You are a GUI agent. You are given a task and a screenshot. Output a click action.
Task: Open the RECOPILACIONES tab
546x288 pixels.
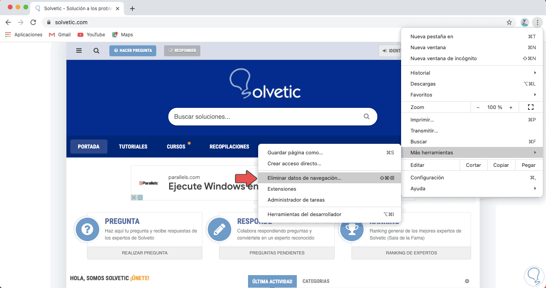point(229,147)
